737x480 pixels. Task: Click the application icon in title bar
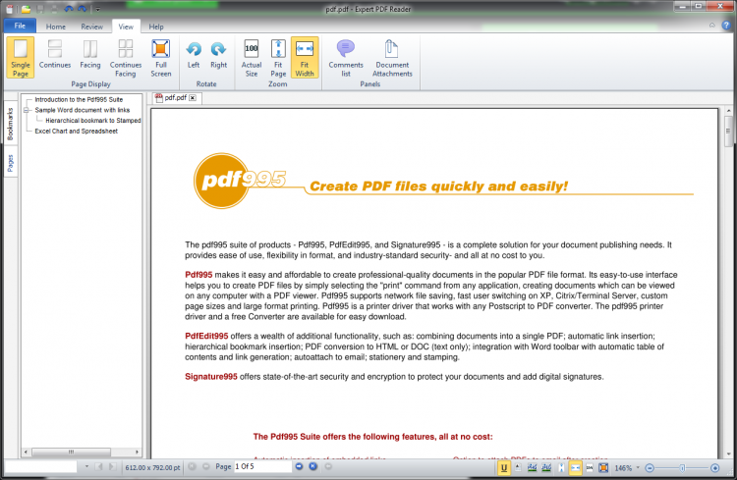point(10,9)
